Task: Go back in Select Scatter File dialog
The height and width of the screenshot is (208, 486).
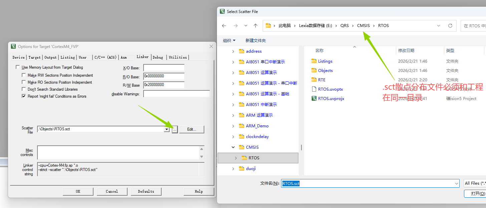Action: pyautogui.click(x=224, y=26)
